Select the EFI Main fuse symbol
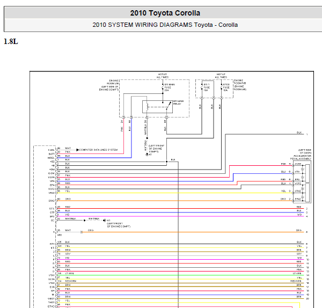Screen dimensions: 322x308 [163, 87]
